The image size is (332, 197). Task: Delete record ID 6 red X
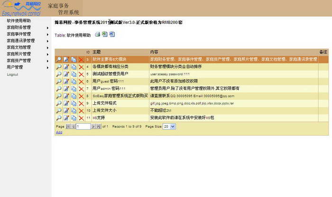[x=81, y=81]
